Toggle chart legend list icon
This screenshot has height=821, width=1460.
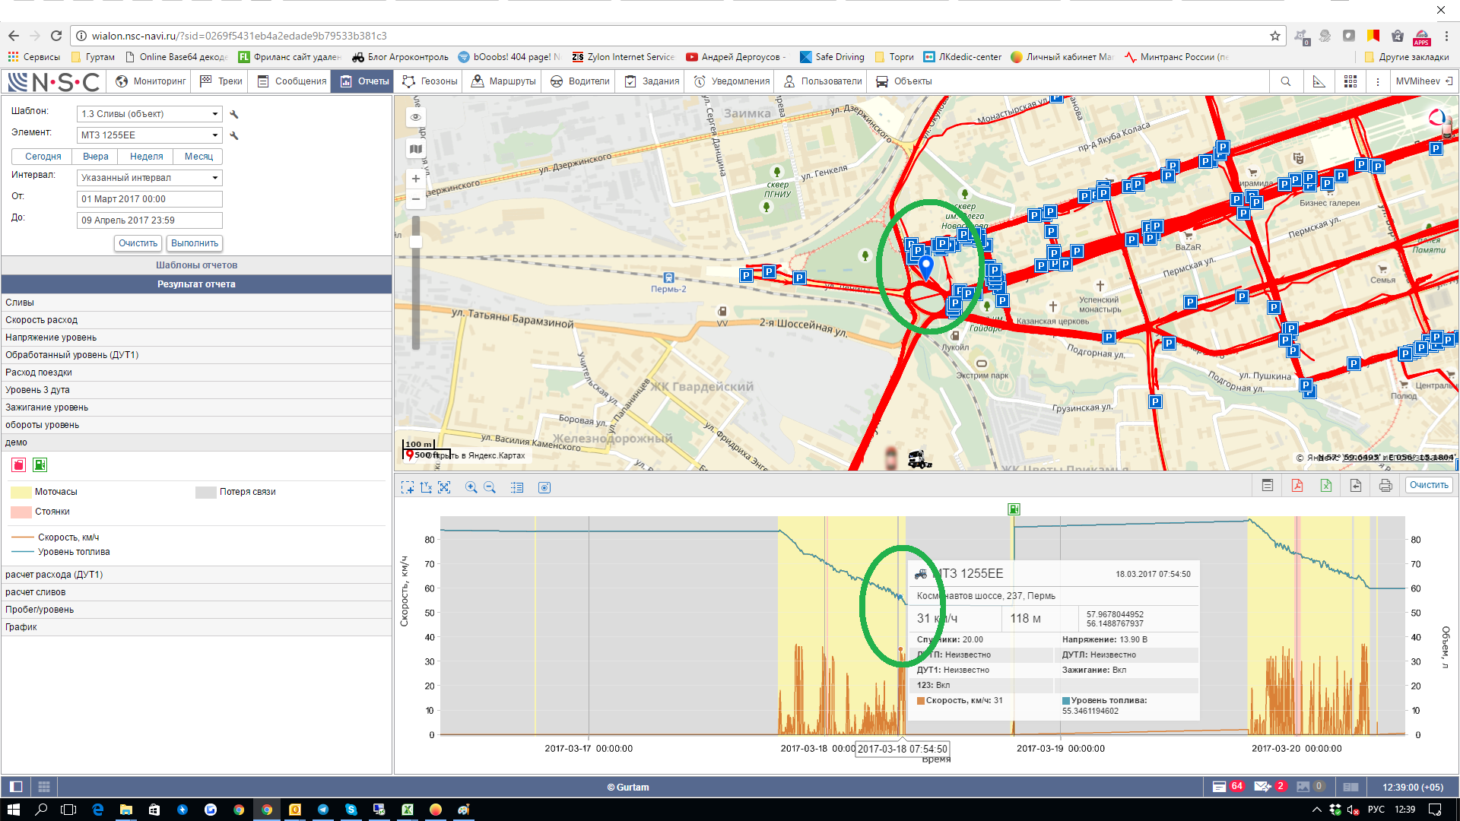click(x=517, y=487)
